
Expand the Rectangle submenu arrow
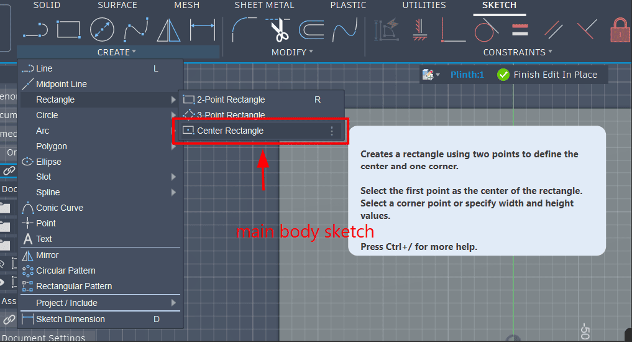(173, 99)
